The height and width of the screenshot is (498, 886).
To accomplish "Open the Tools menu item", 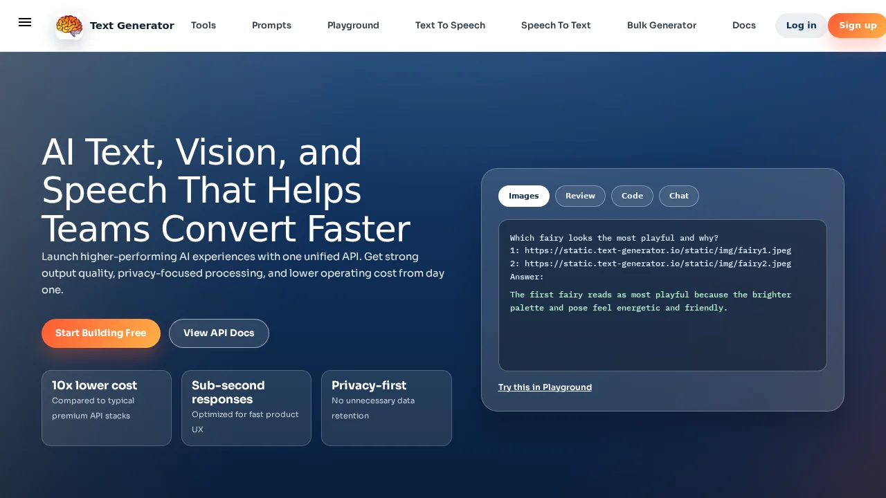I will pyautogui.click(x=203, y=26).
